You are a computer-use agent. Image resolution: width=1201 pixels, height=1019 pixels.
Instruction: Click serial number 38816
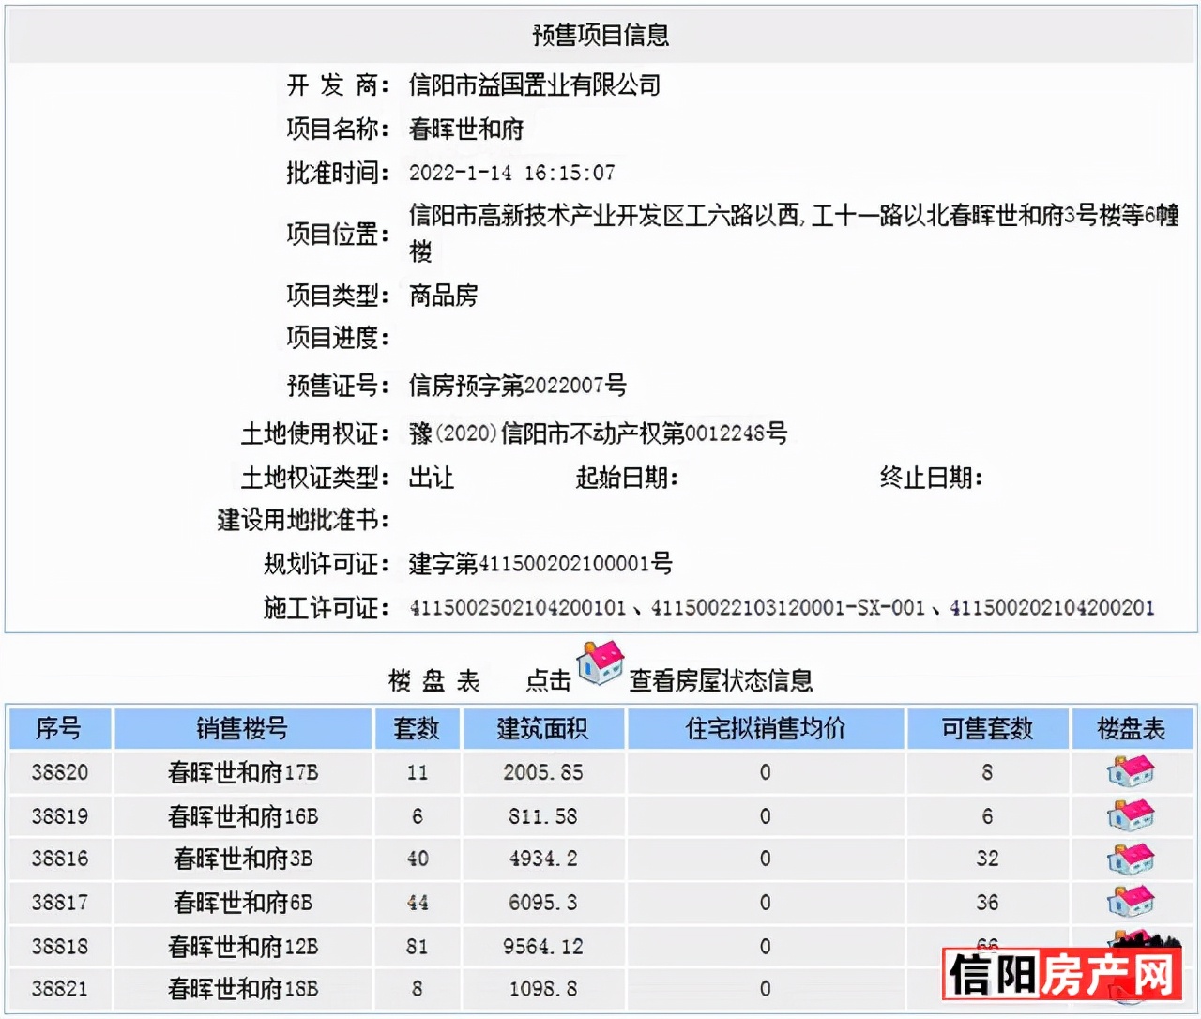click(x=60, y=859)
